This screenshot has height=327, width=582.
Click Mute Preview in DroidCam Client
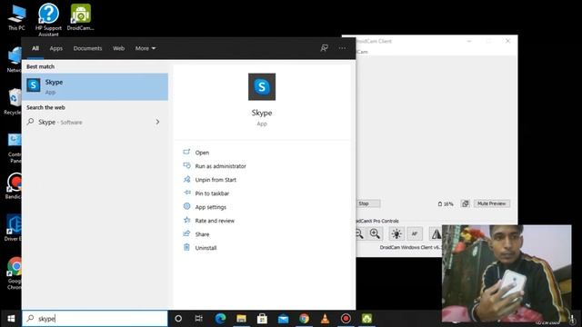coord(492,203)
